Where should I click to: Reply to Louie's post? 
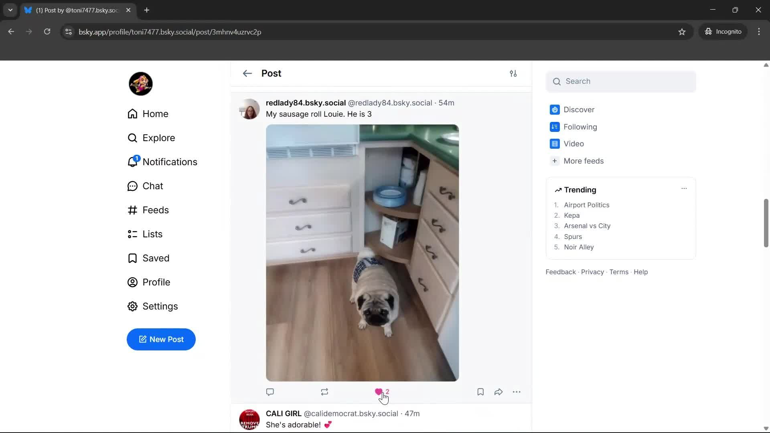coord(270,392)
